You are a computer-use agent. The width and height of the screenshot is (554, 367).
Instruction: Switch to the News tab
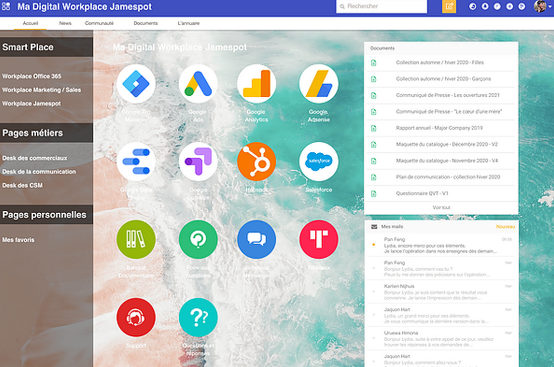[65, 23]
